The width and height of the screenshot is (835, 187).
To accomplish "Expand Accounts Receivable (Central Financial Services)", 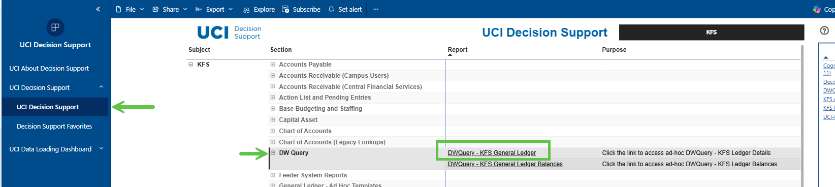I will (x=273, y=87).
